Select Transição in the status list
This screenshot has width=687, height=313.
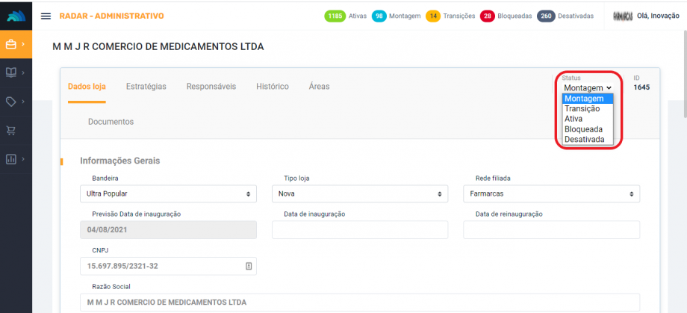(x=582, y=108)
